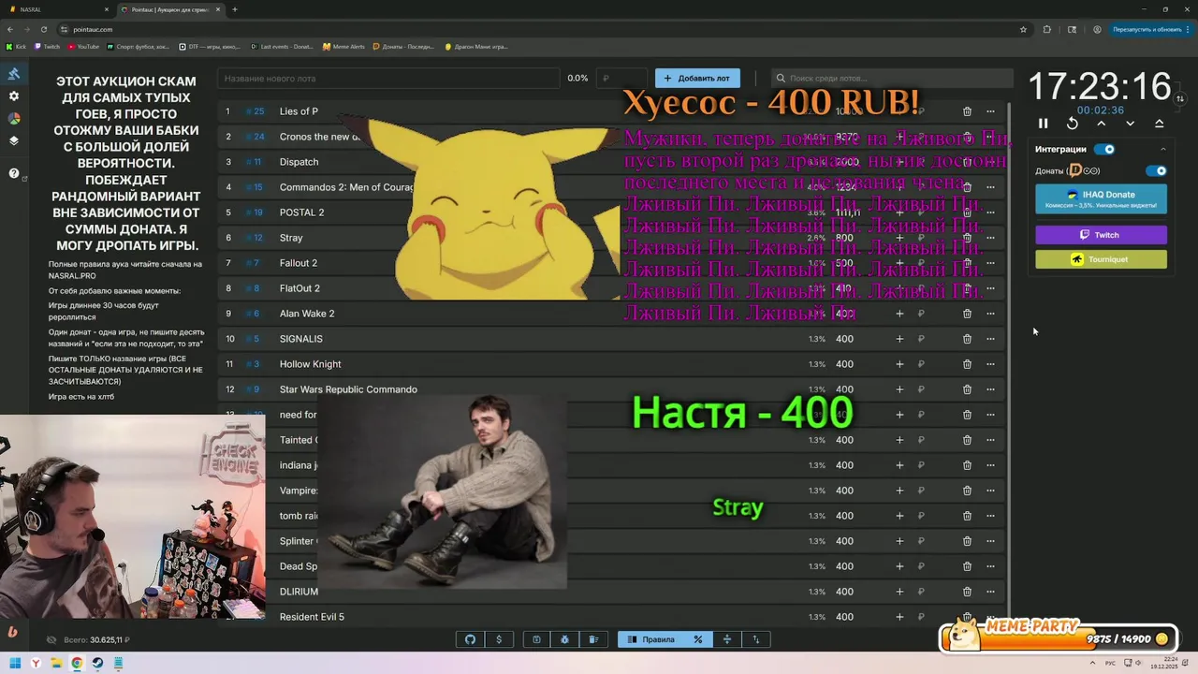Add amount to Hollow Knight lot
The height and width of the screenshot is (674, 1198).
(899, 364)
